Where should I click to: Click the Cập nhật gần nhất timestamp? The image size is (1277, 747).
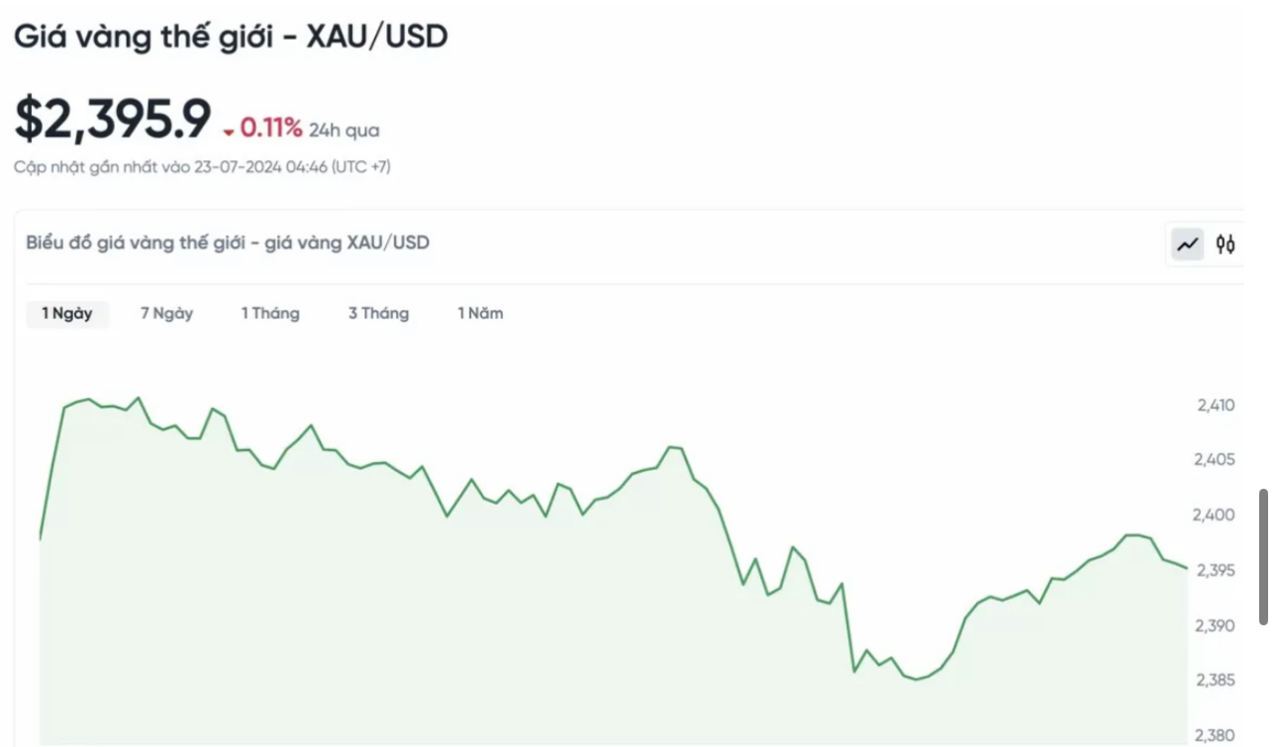pyautogui.click(x=202, y=167)
